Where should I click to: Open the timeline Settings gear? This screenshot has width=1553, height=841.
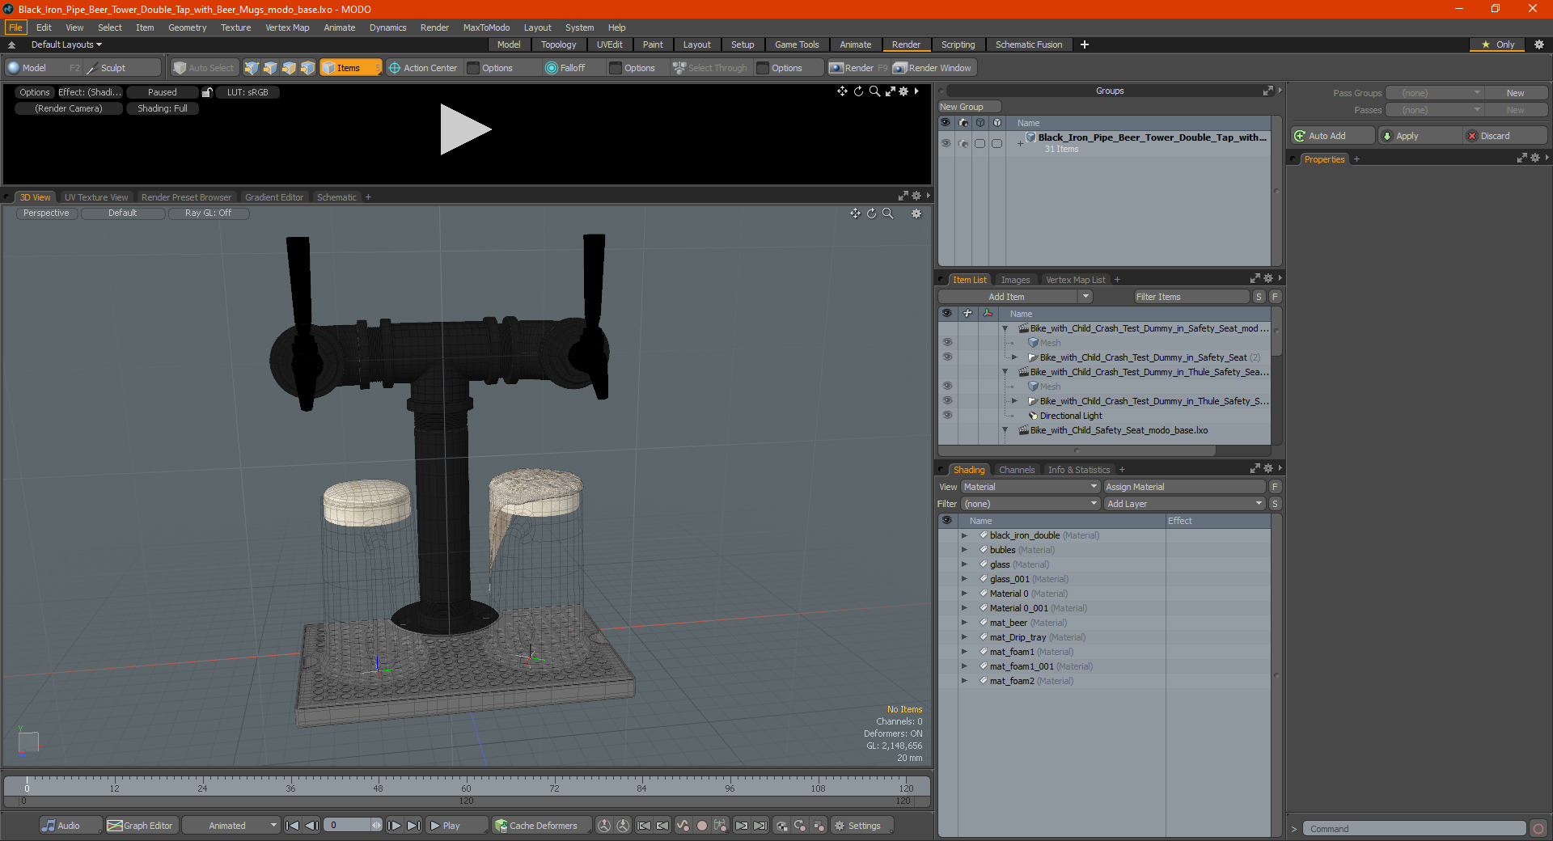click(862, 826)
